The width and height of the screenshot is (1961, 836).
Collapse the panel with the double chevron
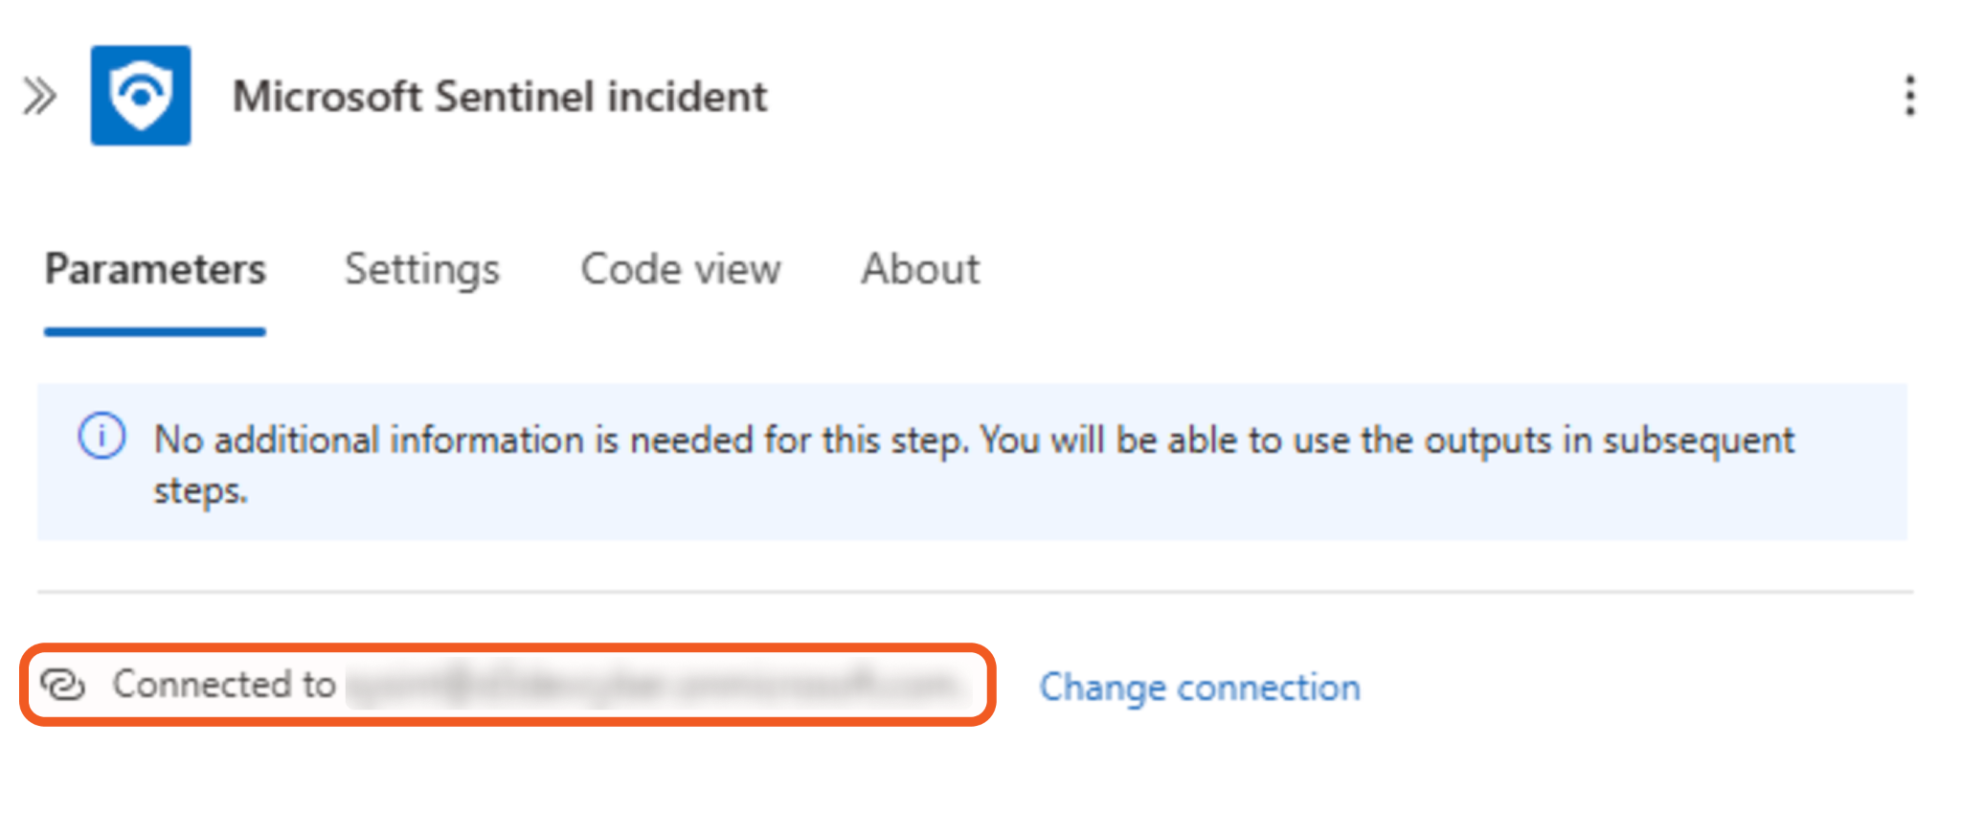(x=39, y=96)
